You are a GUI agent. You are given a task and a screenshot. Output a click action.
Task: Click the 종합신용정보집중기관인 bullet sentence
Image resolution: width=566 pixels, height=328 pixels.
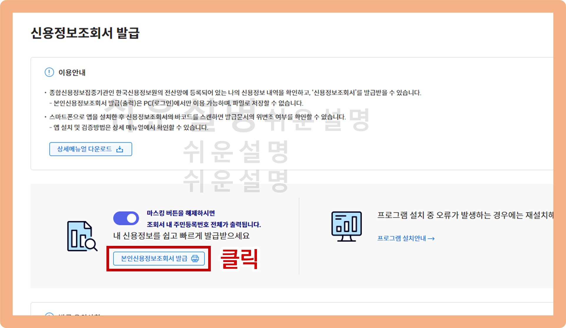235,93
